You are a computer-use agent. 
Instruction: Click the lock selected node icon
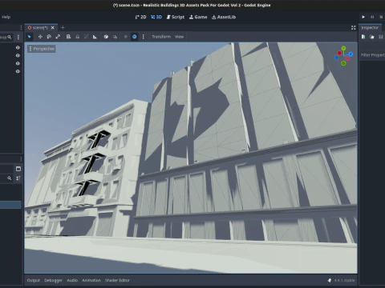pos(78,37)
